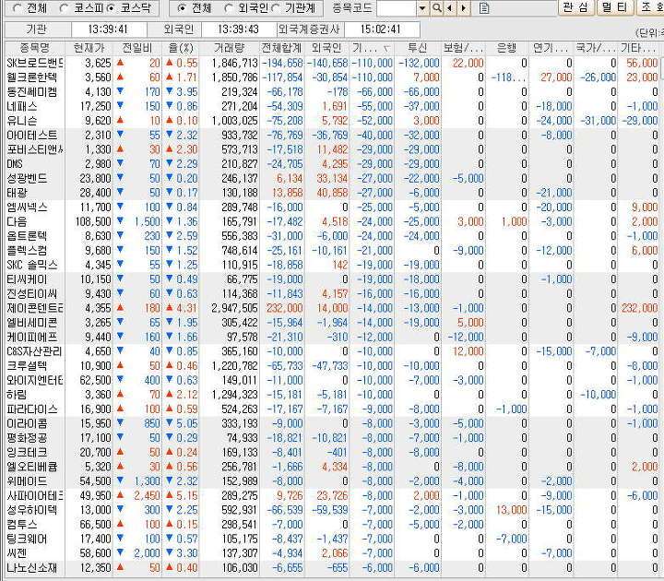This screenshot has width=664, height=581.
Task: Click the 2,947,505 trading volume cell
Action: coord(234,308)
